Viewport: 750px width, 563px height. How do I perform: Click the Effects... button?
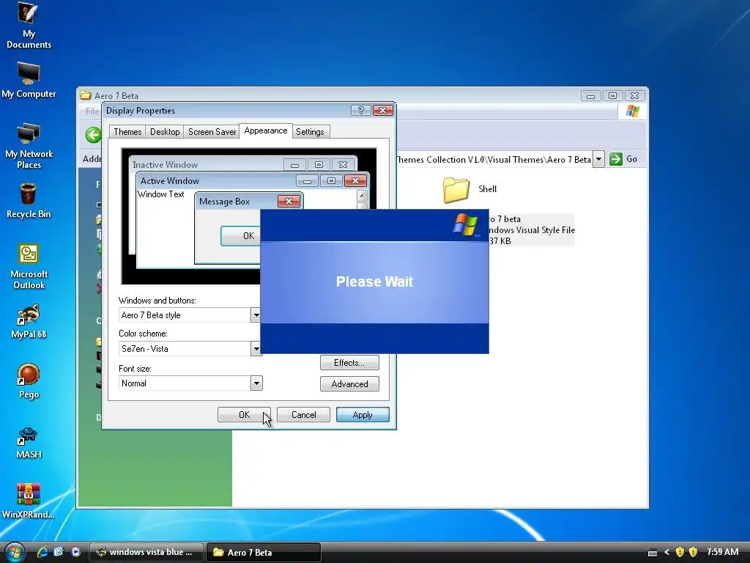point(349,363)
